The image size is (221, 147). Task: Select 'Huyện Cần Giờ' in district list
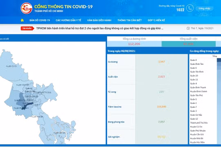pos(197,134)
